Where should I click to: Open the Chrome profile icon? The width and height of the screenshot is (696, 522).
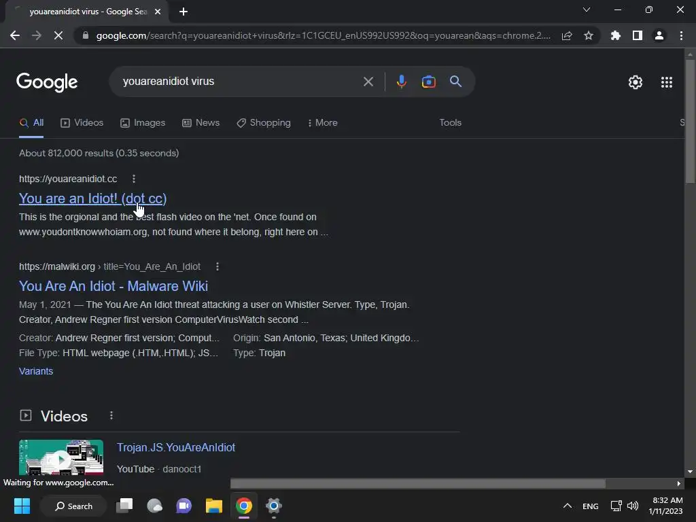[x=659, y=35]
